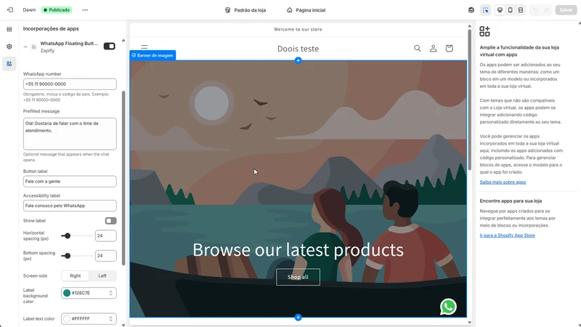
Task: Adjust the Horizontal spacing slider
Action: (77, 235)
